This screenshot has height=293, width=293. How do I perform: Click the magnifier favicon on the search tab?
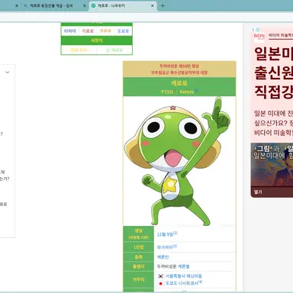pyautogui.click(x=25, y=5)
